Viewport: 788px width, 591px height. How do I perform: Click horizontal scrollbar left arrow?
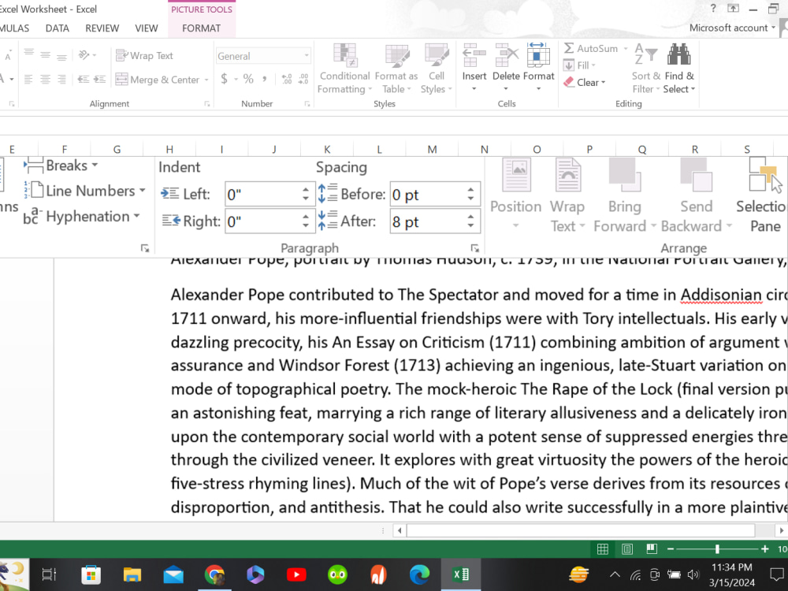[x=400, y=530]
